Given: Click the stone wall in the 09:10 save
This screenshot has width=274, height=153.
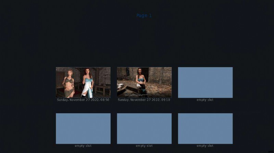Looking at the screenshot, I should click(160, 74).
